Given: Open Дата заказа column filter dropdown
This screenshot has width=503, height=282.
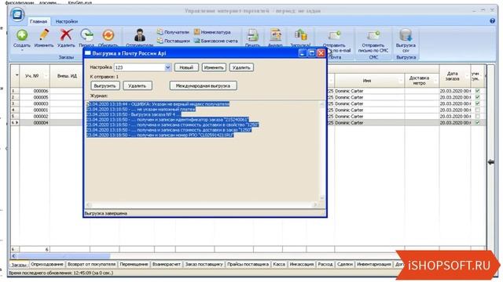Looking at the screenshot, I should pyautogui.click(x=467, y=76).
